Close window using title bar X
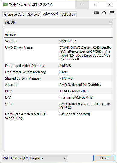117x163 pixels. coord(110,5)
